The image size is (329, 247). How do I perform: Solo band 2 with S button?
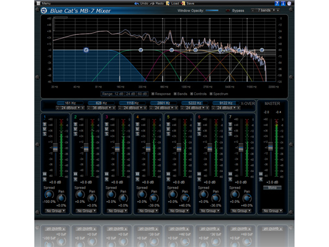(75, 133)
